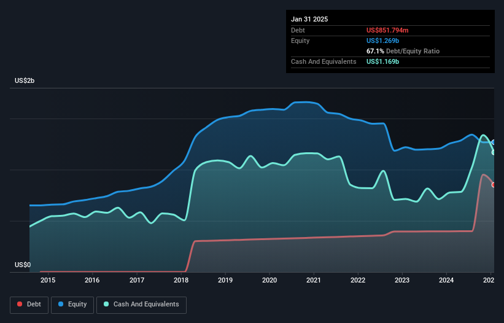Click the US$1.169b cash value
Viewport: 504px width, 323px height.
point(382,61)
